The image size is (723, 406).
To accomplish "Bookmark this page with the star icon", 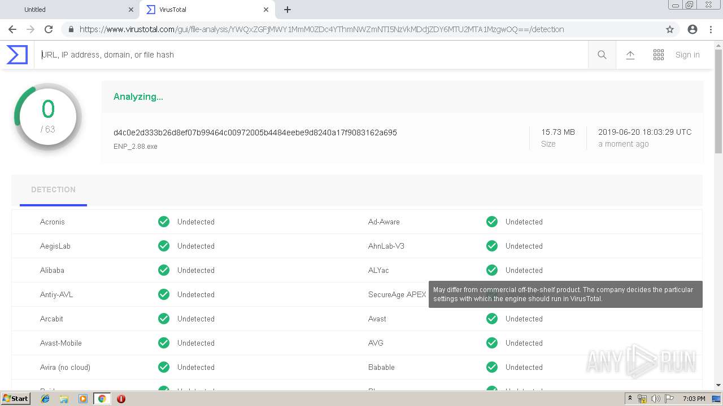I will [670, 29].
